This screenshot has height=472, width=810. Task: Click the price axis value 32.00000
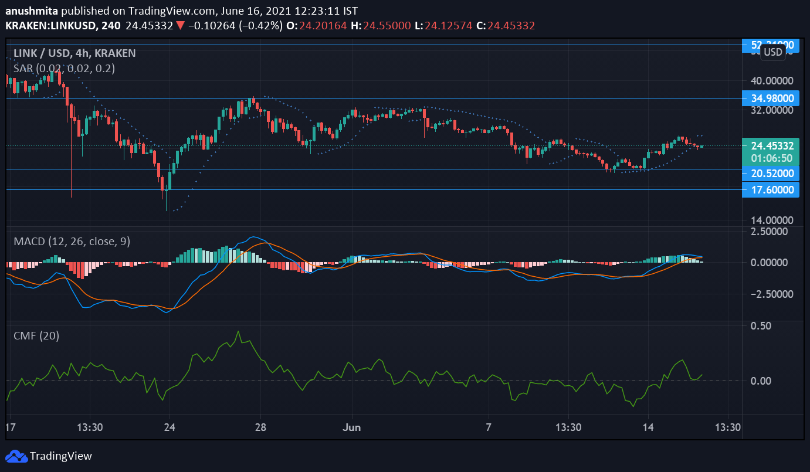coord(771,110)
